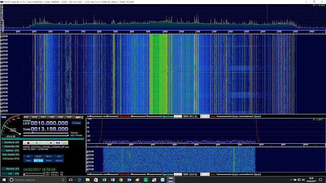Enable the Notch filter
Viewport: 326px width, 183px height.
click(49, 161)
